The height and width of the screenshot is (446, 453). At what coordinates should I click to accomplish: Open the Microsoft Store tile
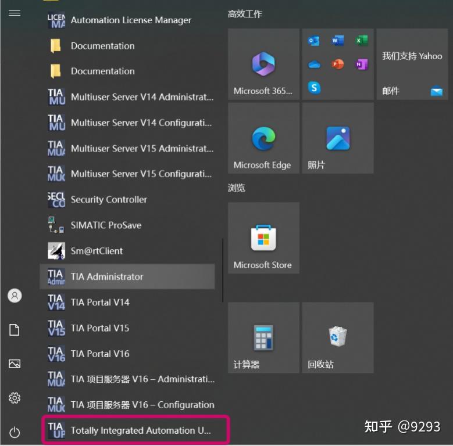pos(263,238)
